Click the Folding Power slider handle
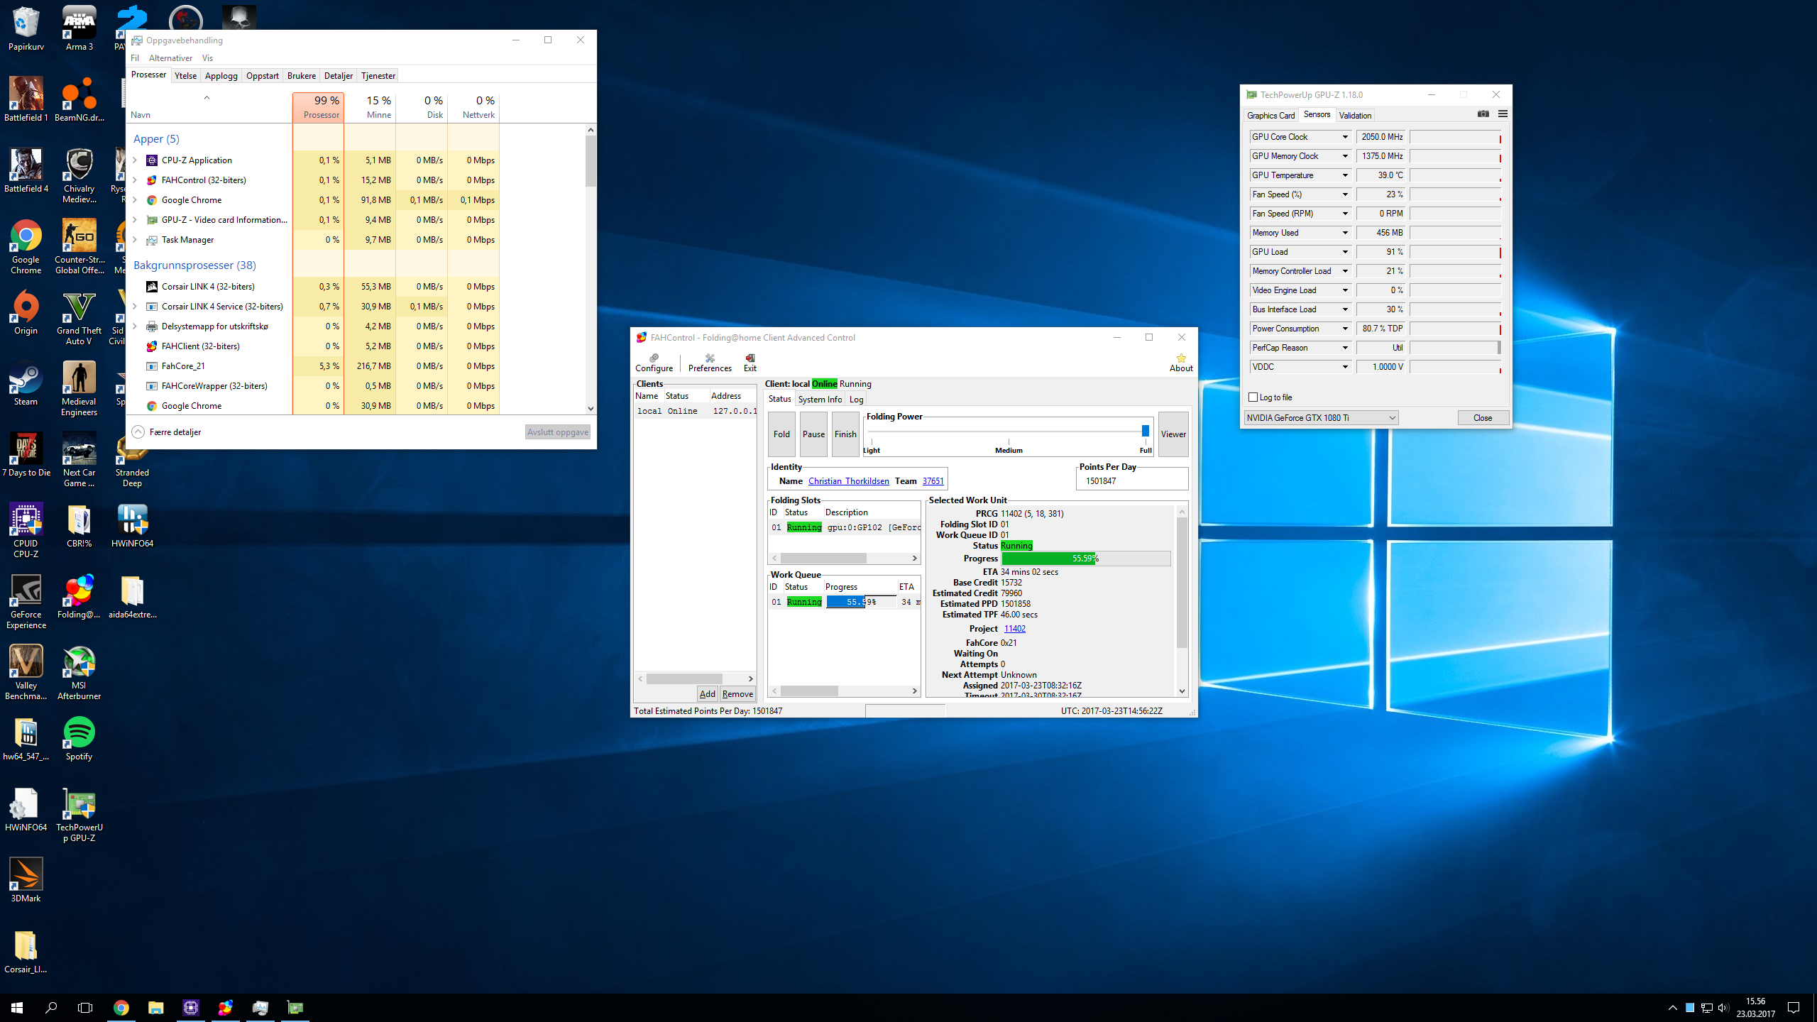Viewport: 1817px width, 1022px height. click(x=1145, y=431)
